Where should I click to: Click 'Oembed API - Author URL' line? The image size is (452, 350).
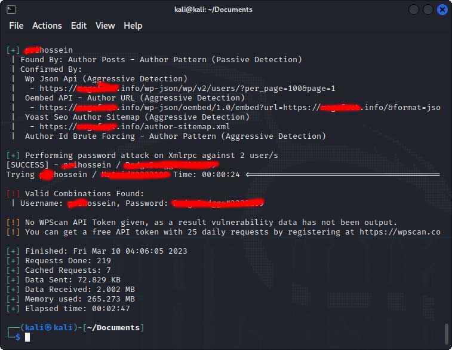(134, 98)
